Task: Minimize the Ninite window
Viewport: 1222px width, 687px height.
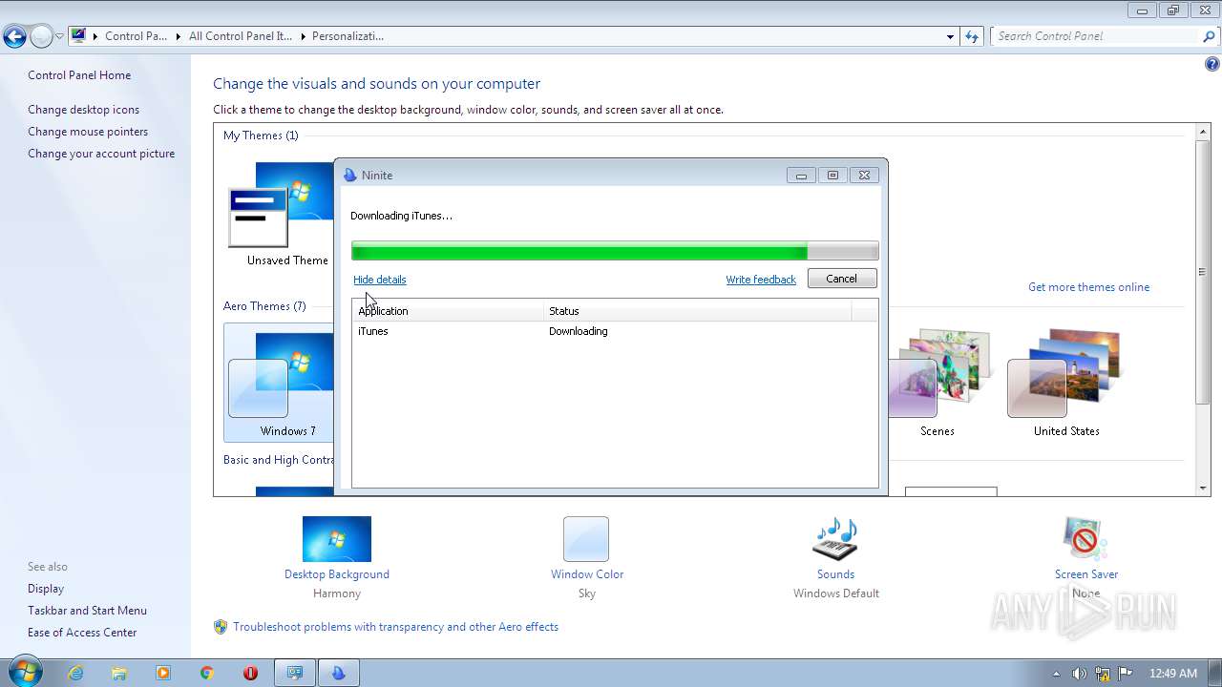Action: point(801,175)
